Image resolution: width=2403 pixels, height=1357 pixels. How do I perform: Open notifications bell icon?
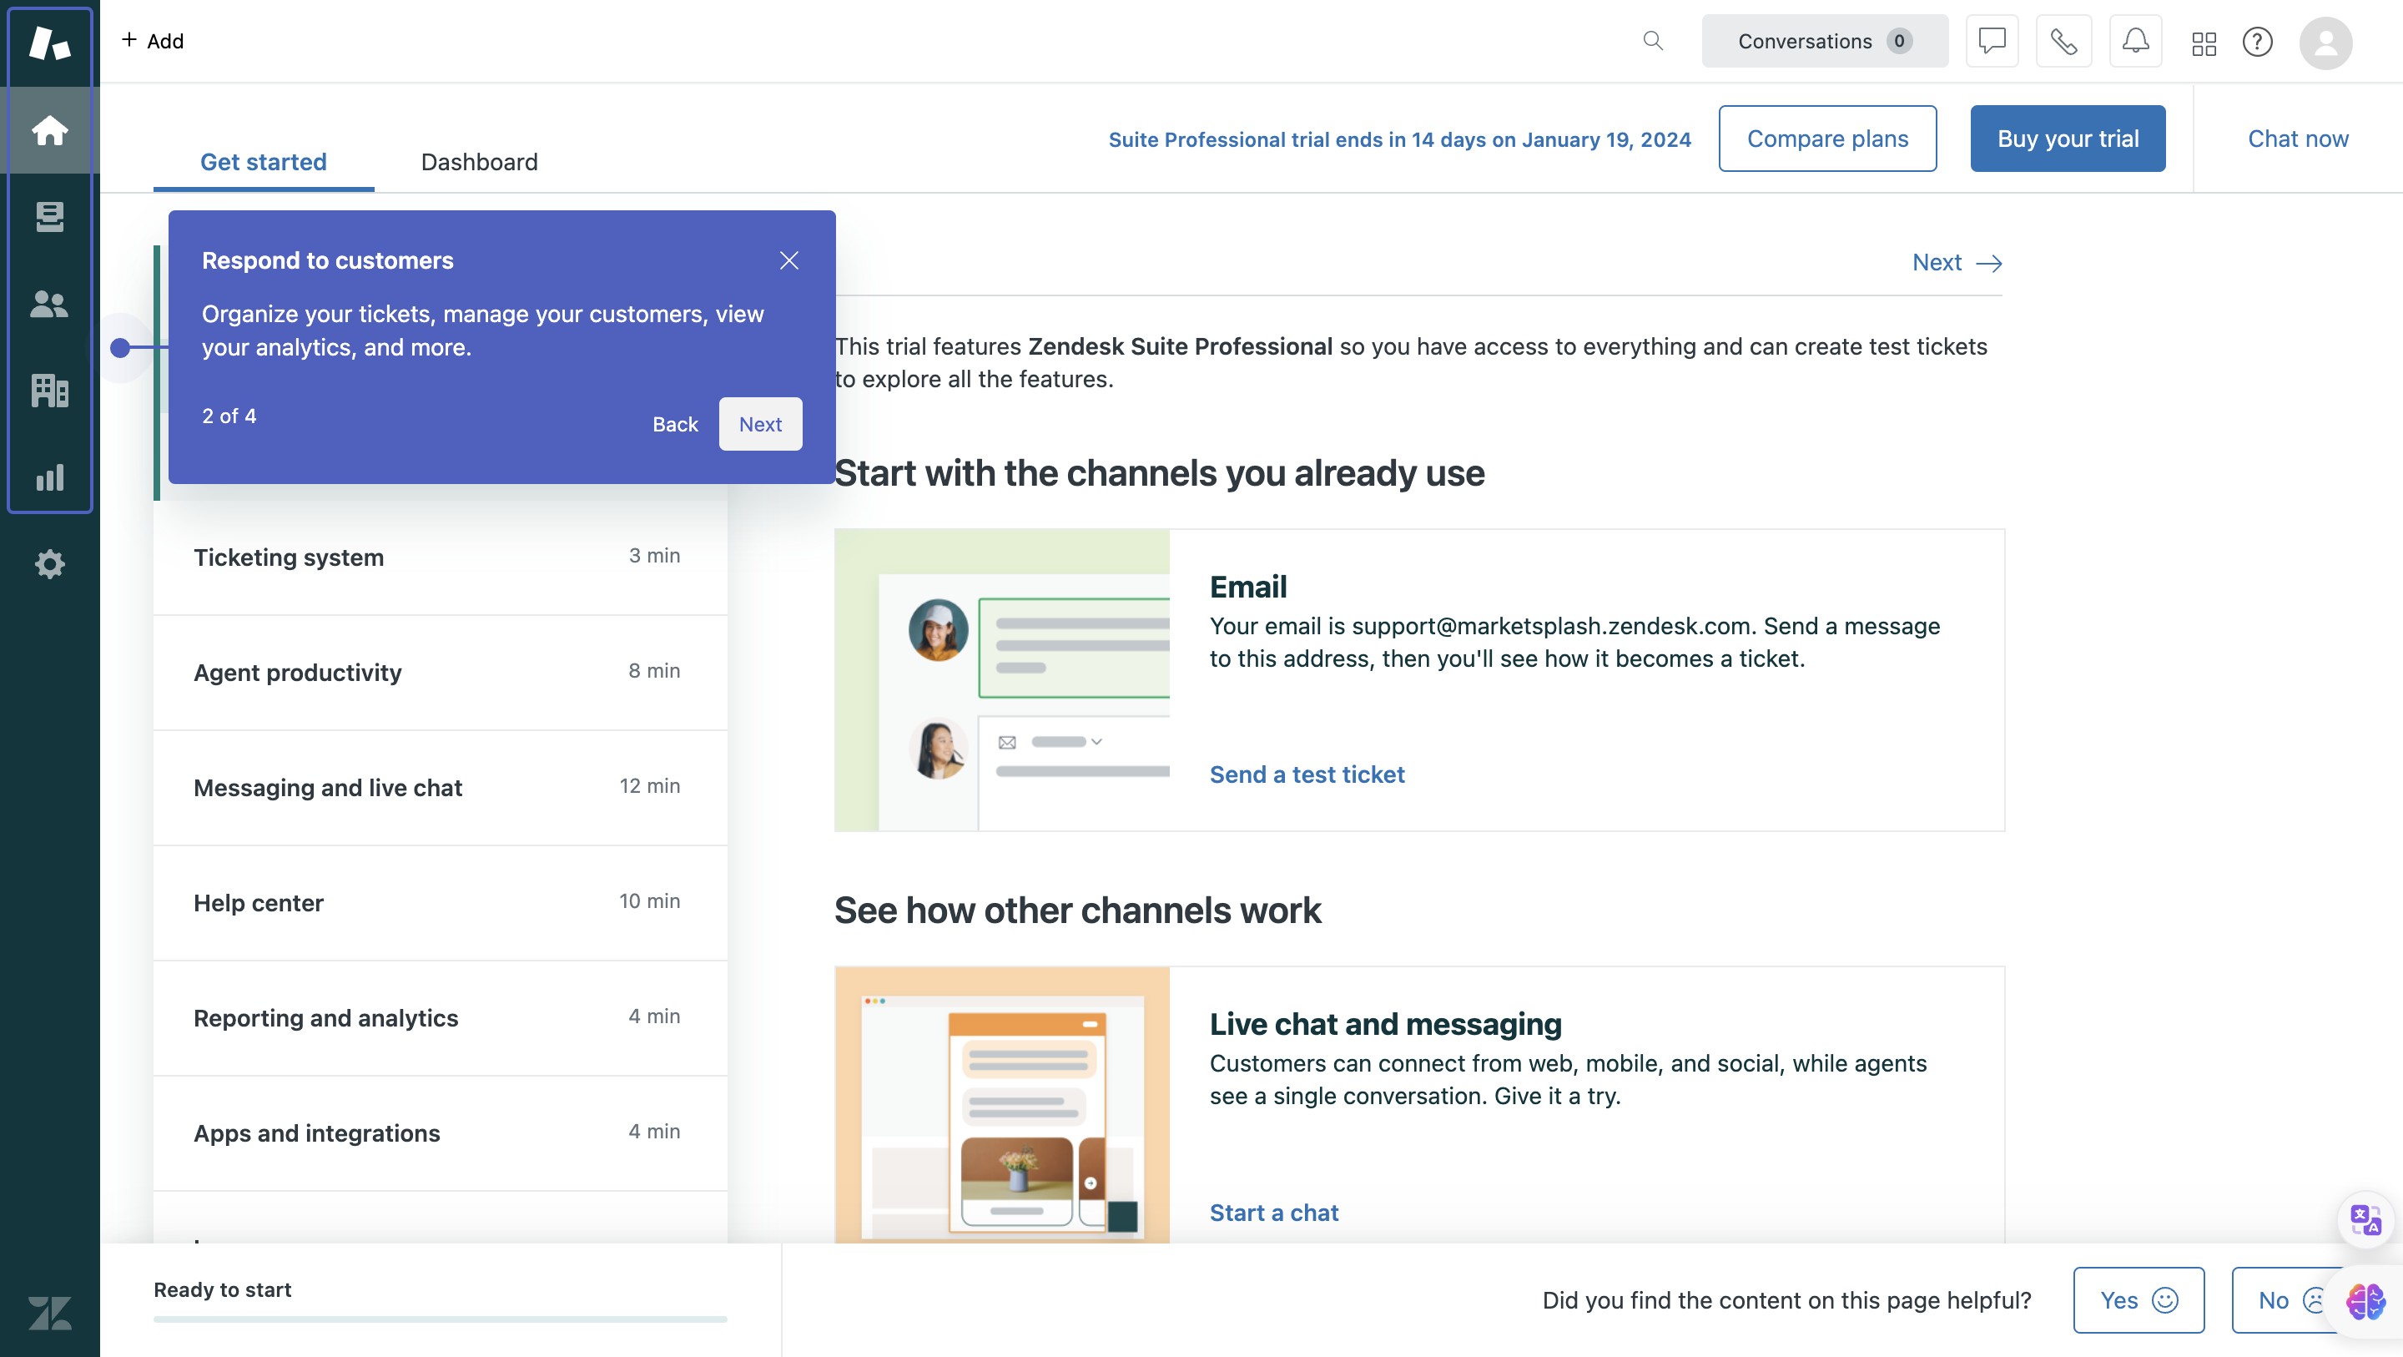point(2135,41)
